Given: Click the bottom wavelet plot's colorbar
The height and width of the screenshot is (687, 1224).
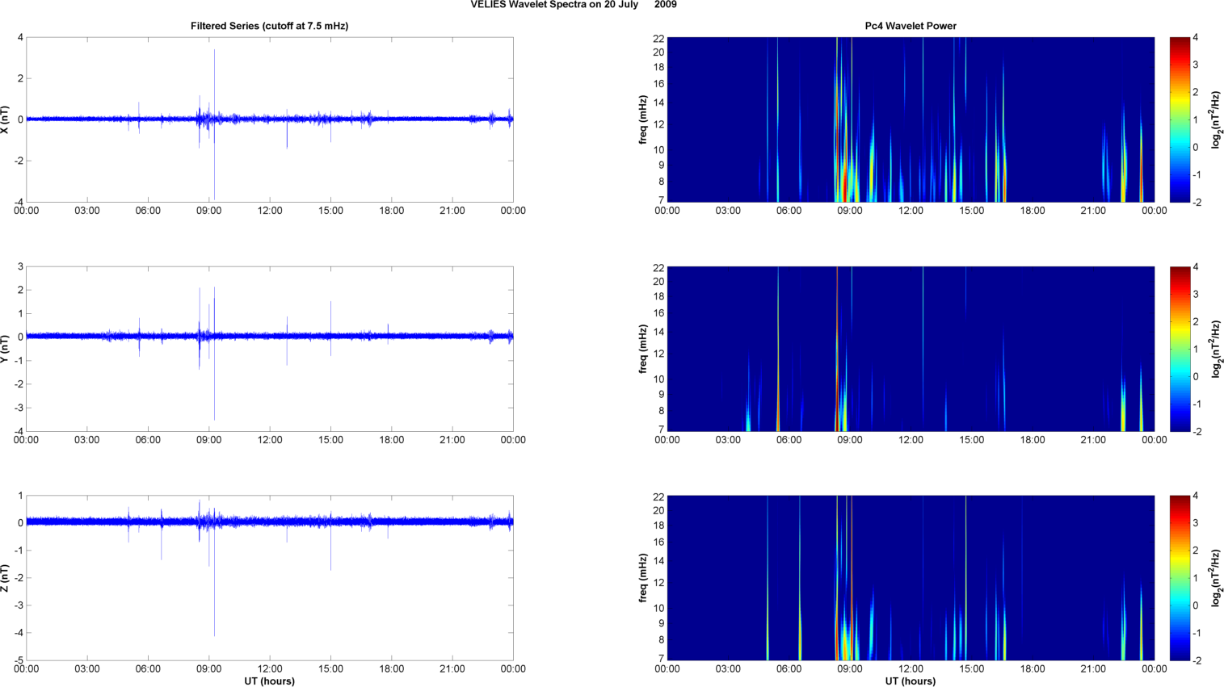Looking at the screenshot, I should 1180,578.
